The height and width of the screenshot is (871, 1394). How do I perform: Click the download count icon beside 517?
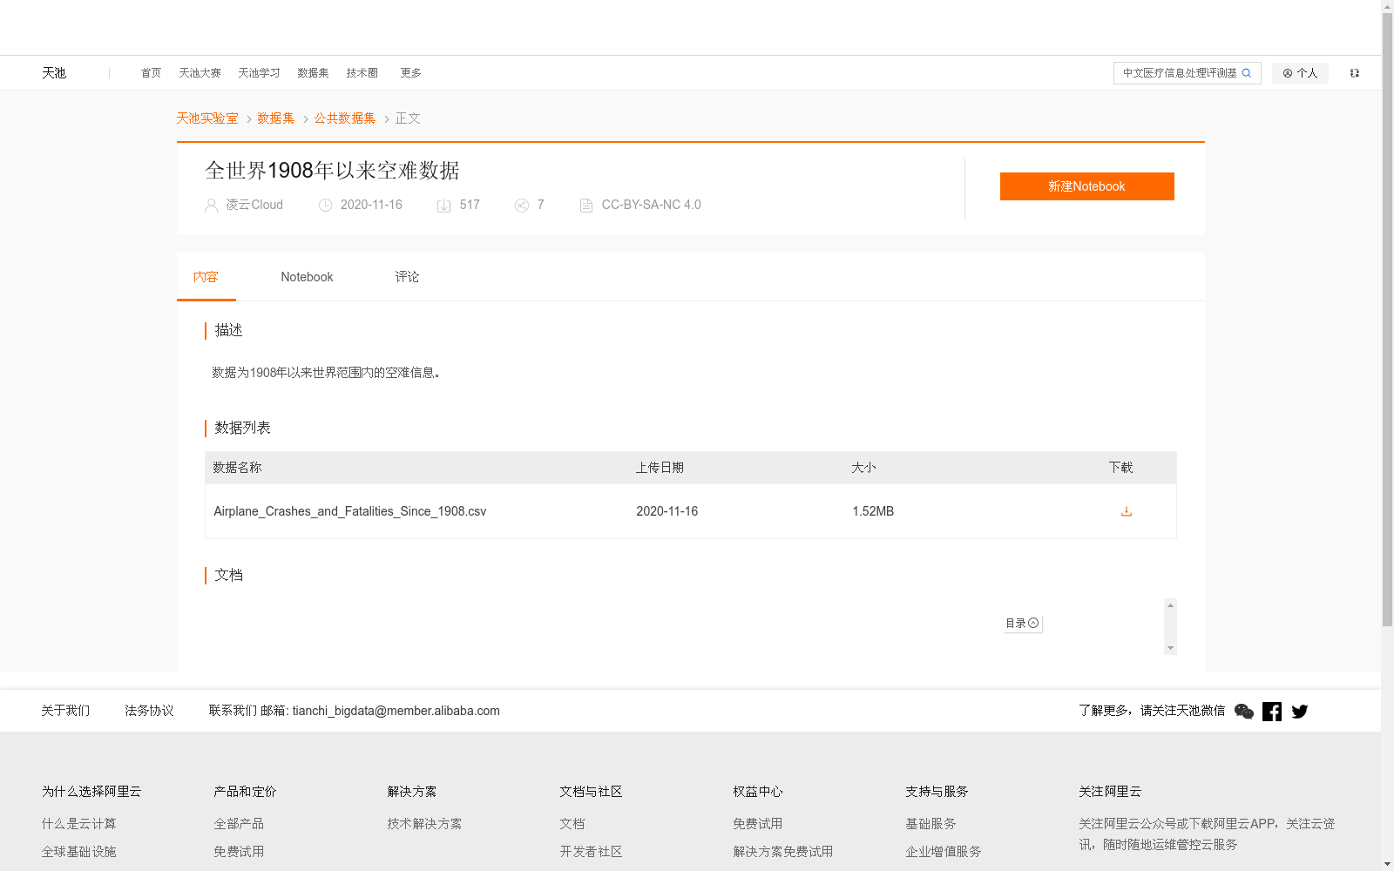pos(443,206)
